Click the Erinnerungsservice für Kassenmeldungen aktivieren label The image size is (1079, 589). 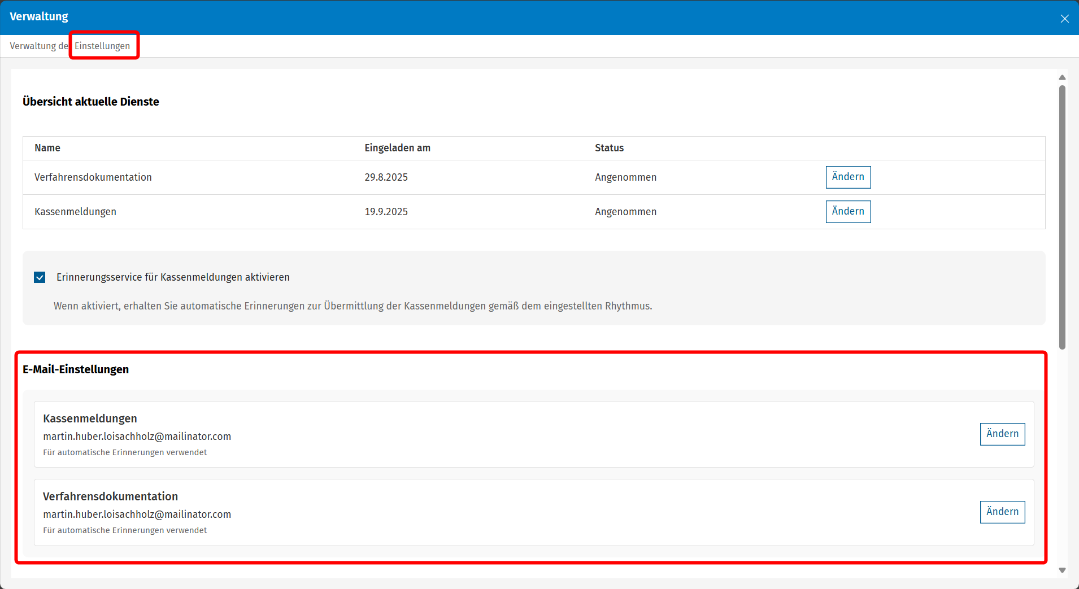[173, 277]
